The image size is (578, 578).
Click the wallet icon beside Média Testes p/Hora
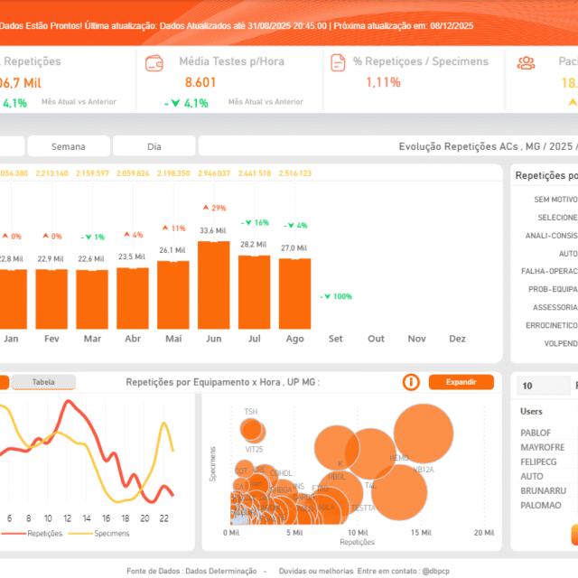[154, 63]
